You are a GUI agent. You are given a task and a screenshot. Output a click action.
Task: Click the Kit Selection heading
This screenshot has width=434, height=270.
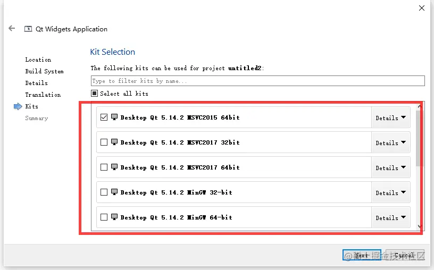[x=113, y=52]
